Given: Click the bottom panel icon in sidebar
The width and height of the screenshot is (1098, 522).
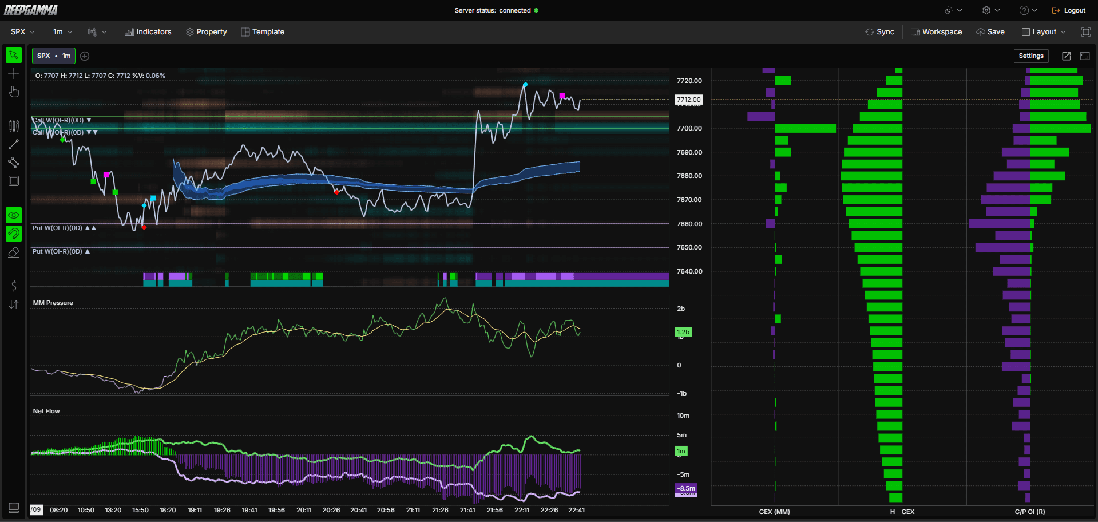Looking at the screenshot, I should [14, 508].
